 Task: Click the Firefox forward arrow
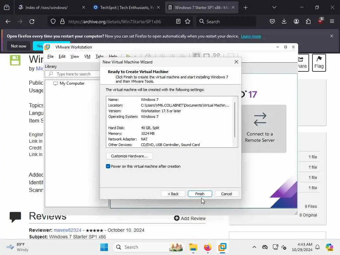pos(20,22)
